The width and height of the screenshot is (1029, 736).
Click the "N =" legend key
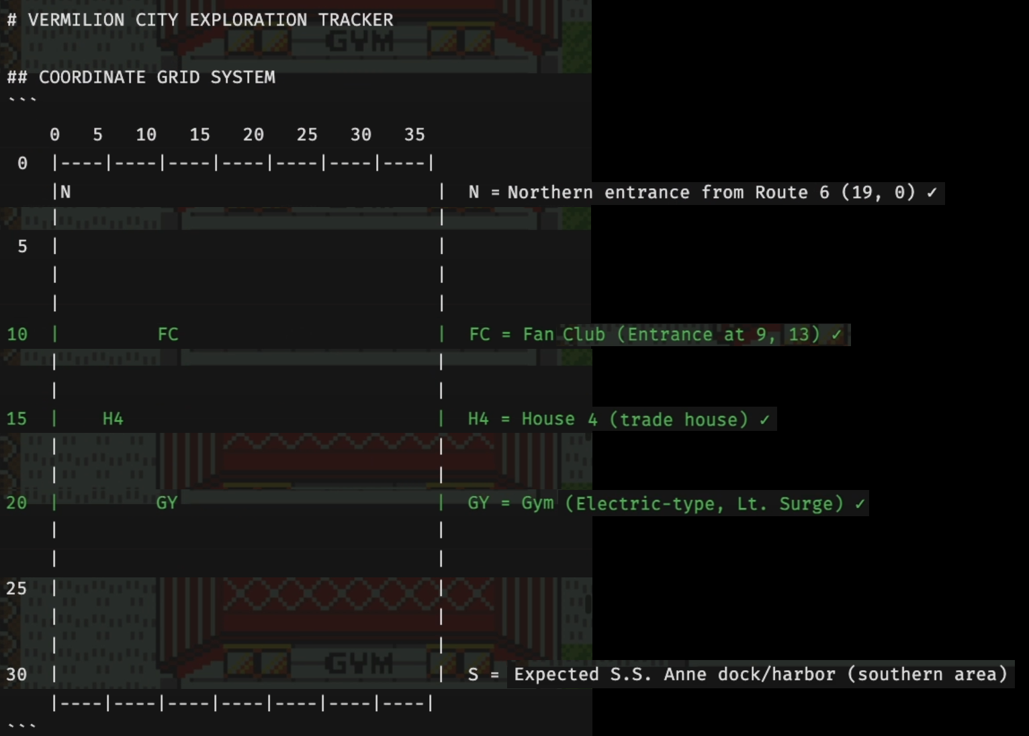point(484,192)
